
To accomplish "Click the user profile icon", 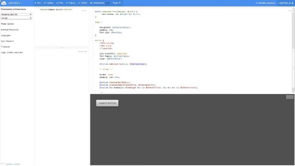I will click(292, 3).
